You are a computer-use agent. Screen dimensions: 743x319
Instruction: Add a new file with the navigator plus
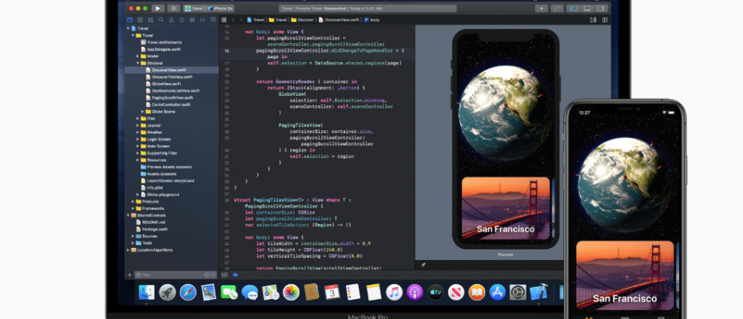tap(129, 275)
